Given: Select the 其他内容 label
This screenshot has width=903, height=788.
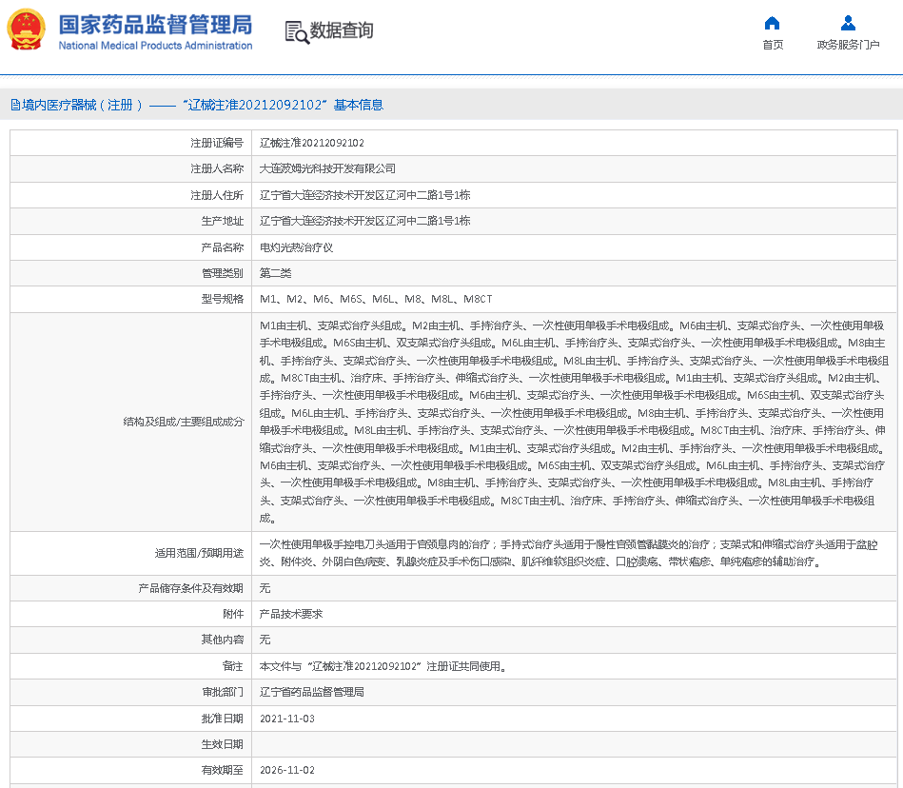Looking at the screenshot, I should point(223,640).
